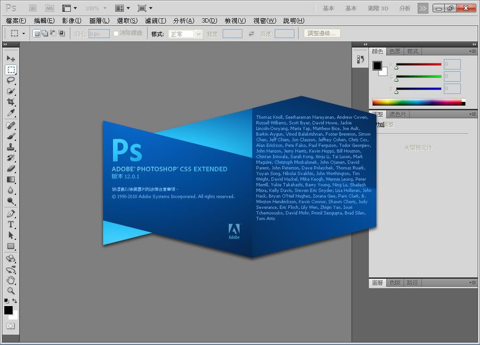The width and height of the screenshot is (480, 345).
Task: Select the Blur tool
Action: [x=11, y=190]
